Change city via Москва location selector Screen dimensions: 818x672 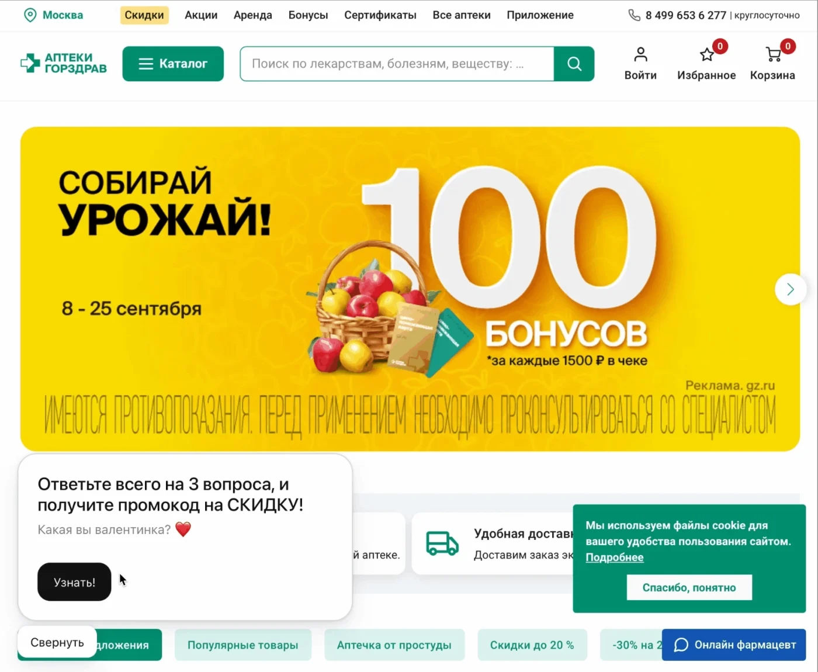(x=54, y=15)
